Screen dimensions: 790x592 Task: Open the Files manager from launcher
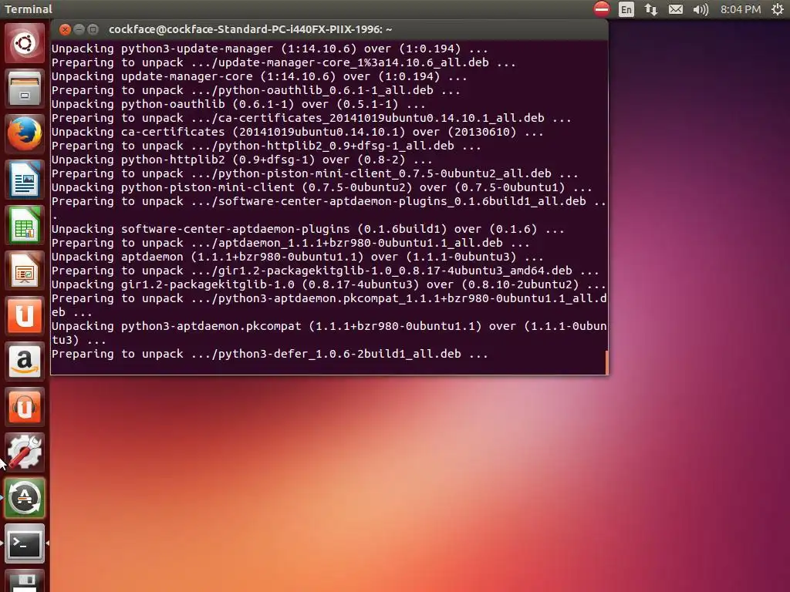pyautogui.click(x=25, y=89)
